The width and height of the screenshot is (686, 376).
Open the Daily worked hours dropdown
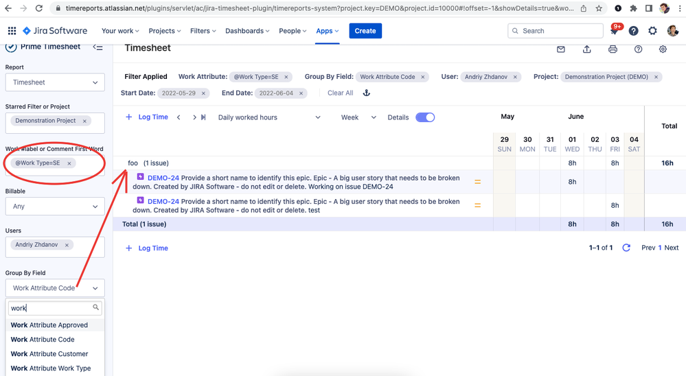pos(269,117)
